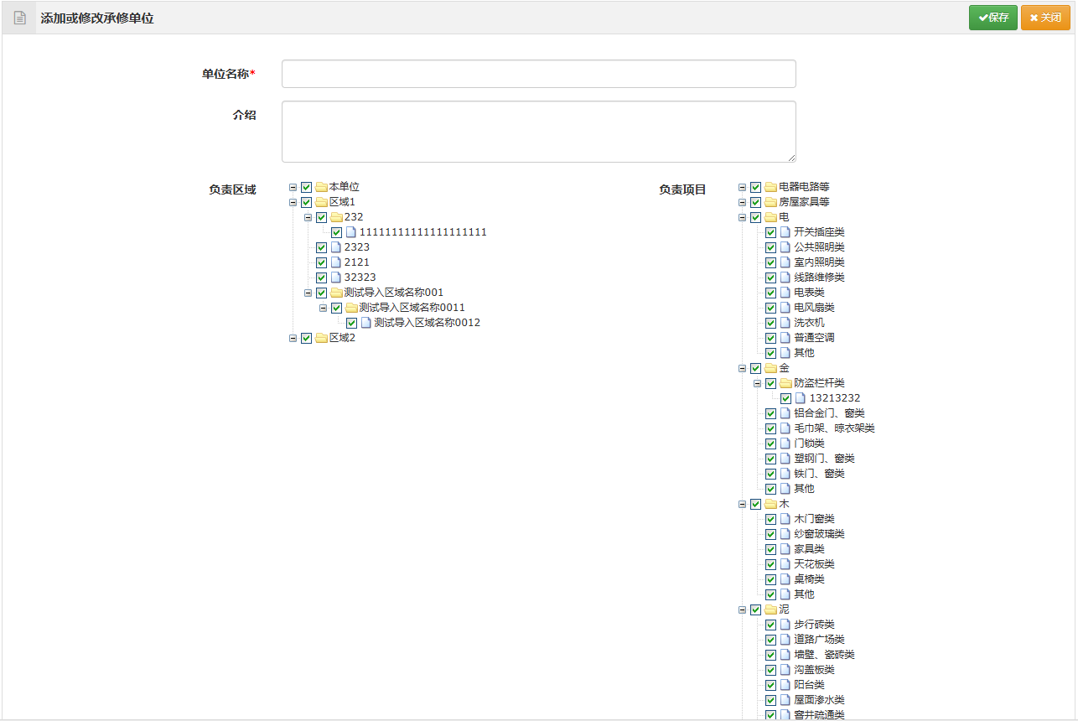Click the file icon of 2323

pos(336,247)
